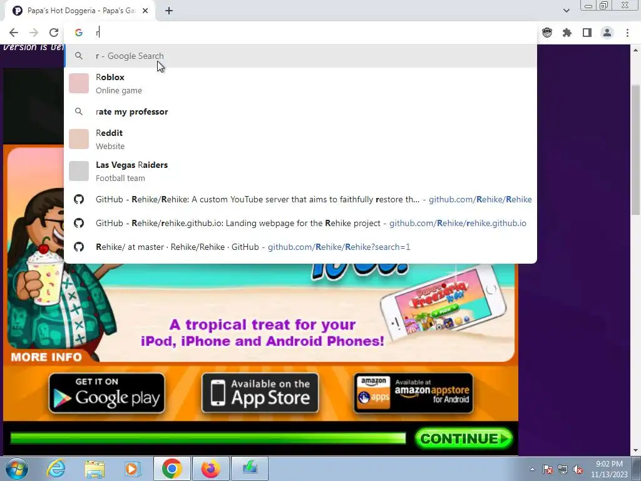The height and width of the screenshot is (481, 641).
Task: Show hidden system tray icons
Action: (532, 469)
